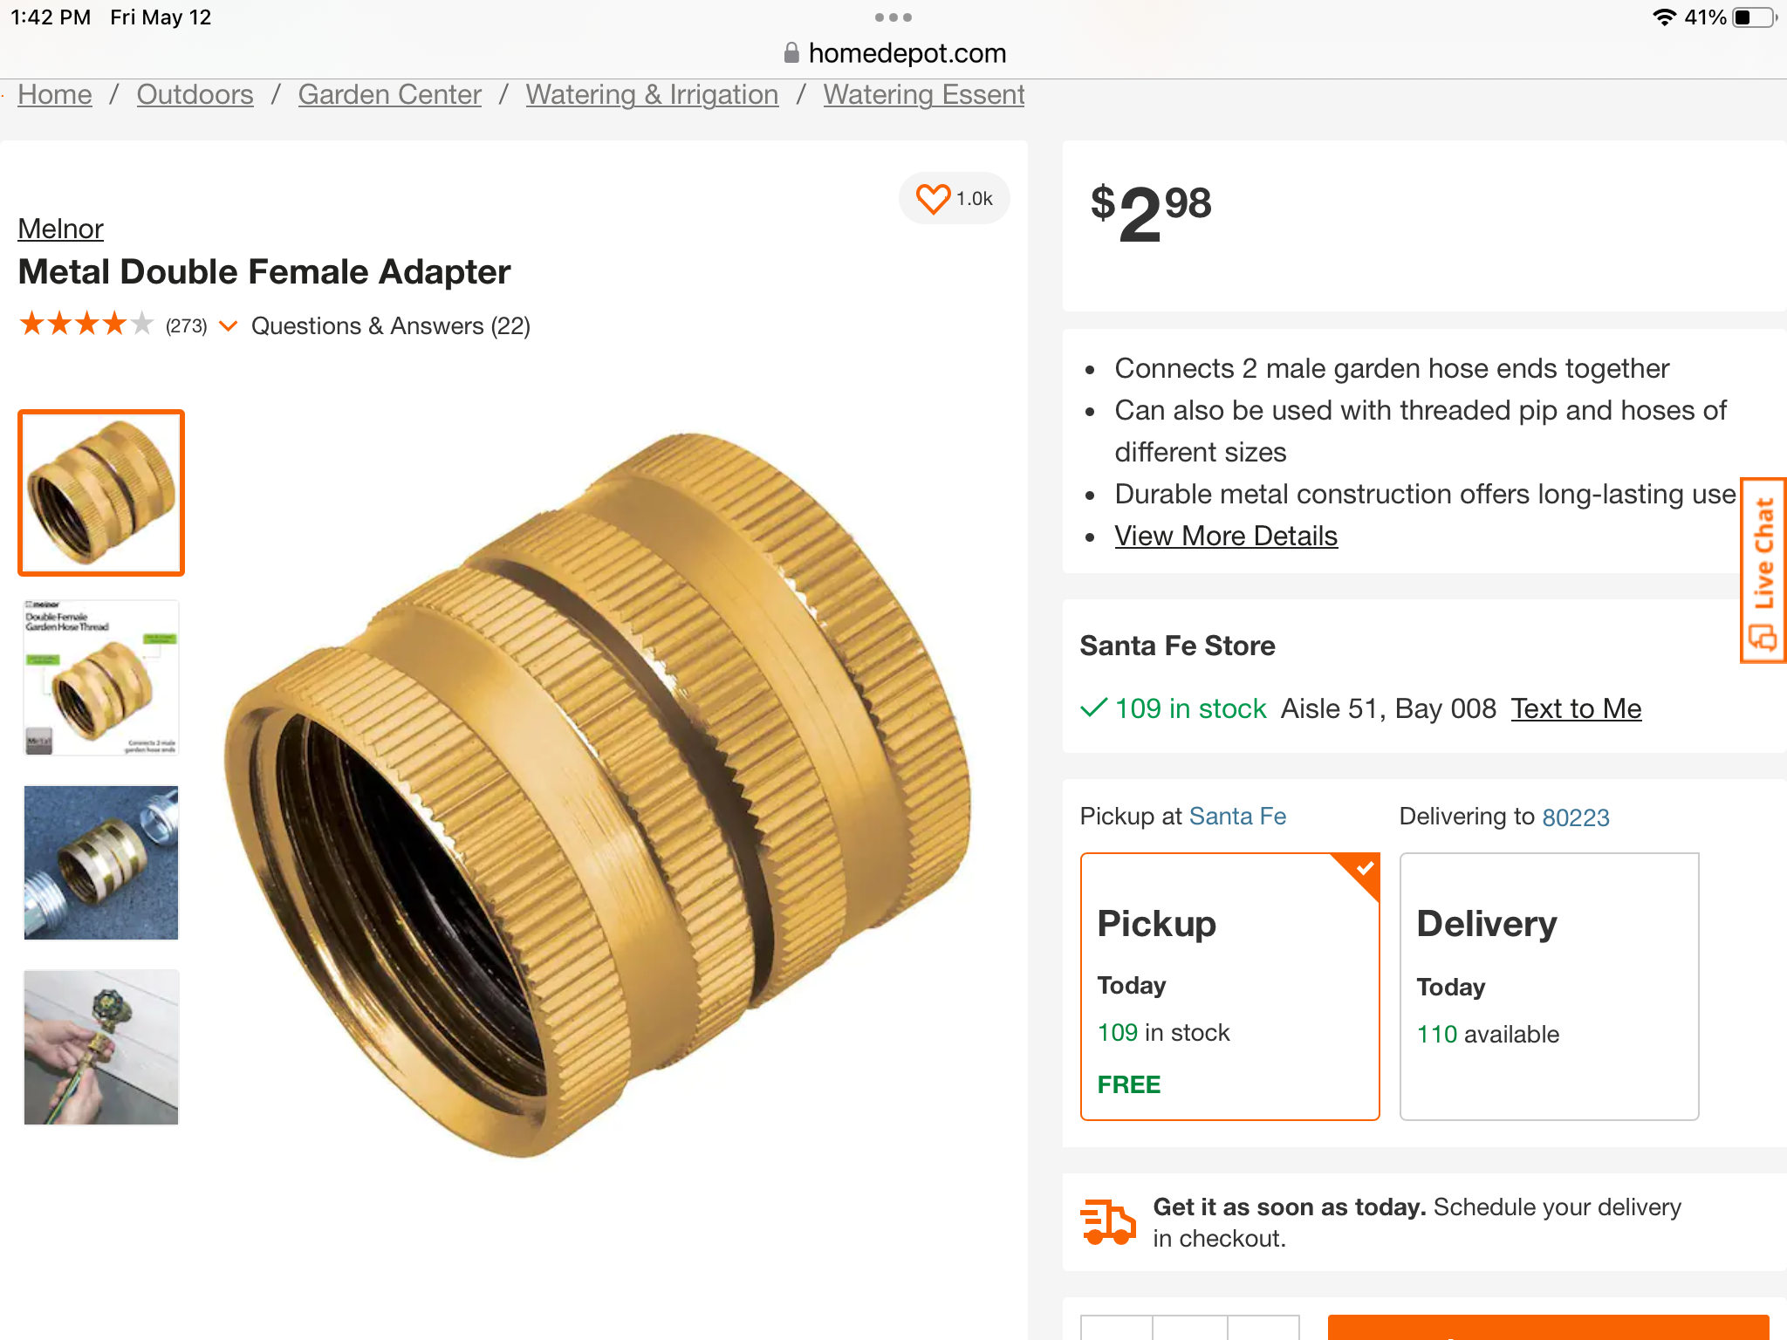Open View More Details link

click(1226, 536)
